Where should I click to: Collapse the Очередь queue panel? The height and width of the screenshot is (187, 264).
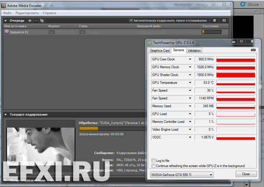click(x=6, y=21)
